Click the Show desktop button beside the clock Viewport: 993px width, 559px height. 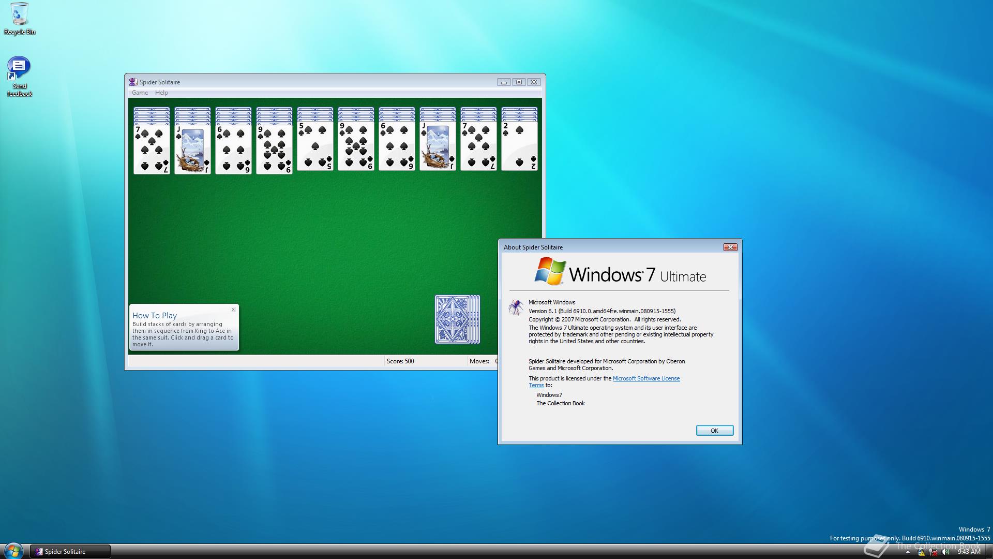[x=988, y=552]
